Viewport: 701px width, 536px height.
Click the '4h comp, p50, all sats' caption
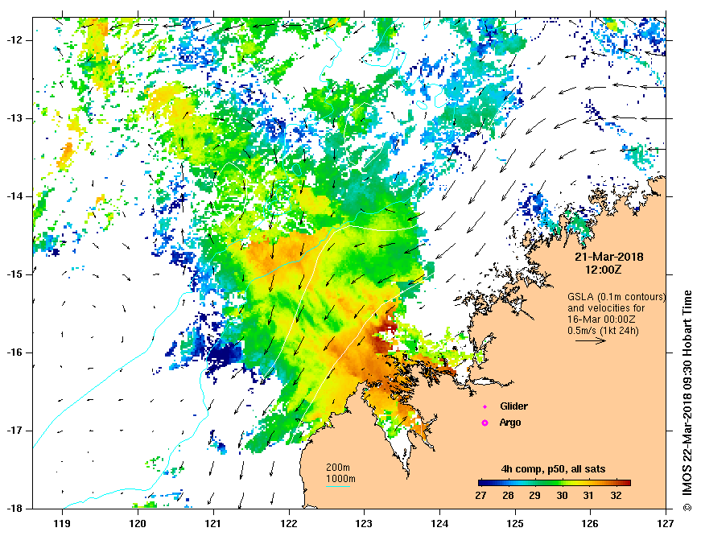pyautogui.click(x=554, y=469)
